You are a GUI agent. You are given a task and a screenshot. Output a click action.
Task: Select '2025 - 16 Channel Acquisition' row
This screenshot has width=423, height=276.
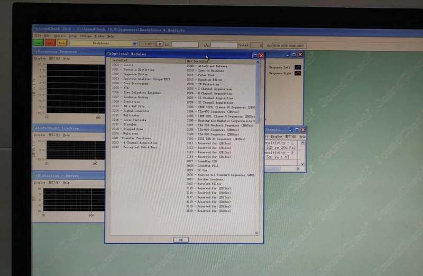[x=210, y=98]
